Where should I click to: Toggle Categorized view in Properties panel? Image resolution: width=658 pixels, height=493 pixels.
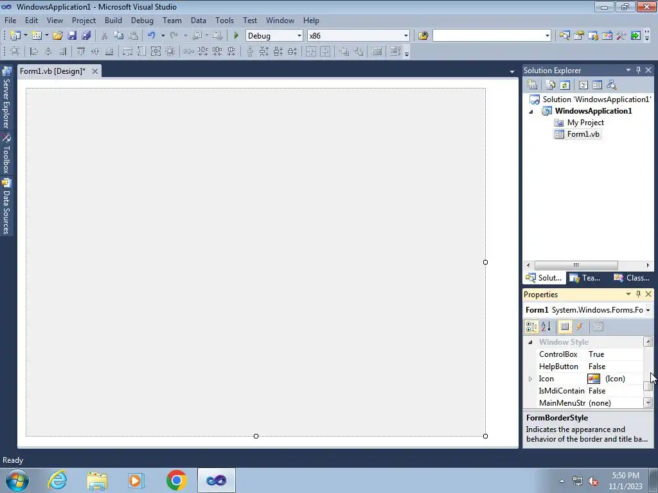tap(531, 327)
